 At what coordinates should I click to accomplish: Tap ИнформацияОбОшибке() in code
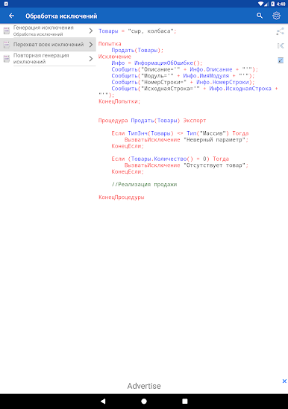tap(167, 63)
